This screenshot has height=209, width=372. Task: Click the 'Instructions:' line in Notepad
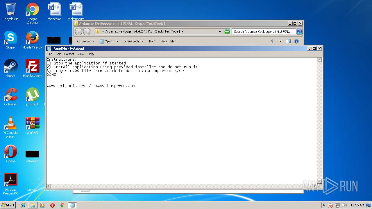click(x=62, y=59)
